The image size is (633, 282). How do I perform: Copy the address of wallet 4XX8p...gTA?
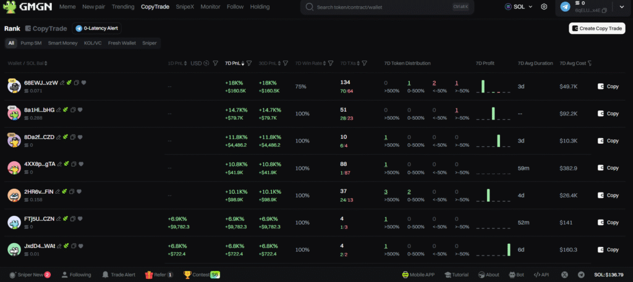[x=74, y=164]
